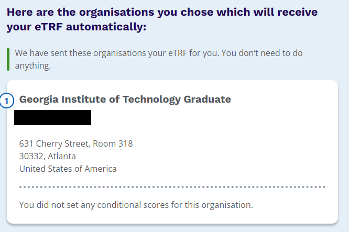The width and height of the screenshot is (349, 232).
Task: Click the heading's first line about organisations
Action: coord(162,12)
